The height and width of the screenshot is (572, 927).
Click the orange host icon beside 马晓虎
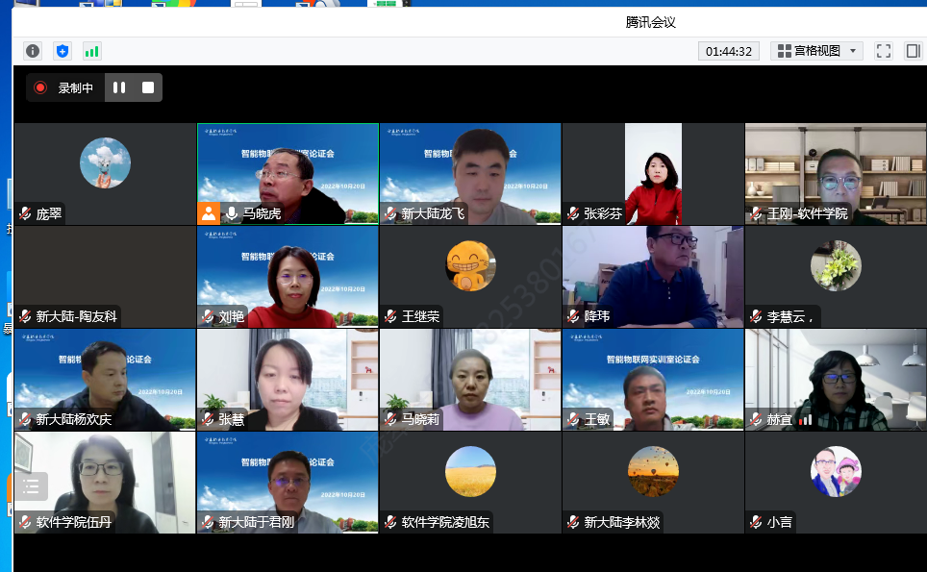[x=209, y=213]
